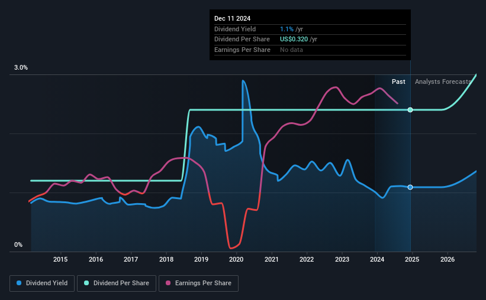Click the pink Earnings Per Share legend dot
The image size is (486, 300).
point(168,283)
